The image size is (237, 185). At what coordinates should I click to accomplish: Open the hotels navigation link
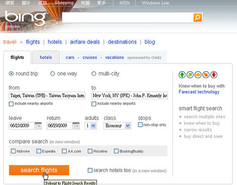(x=55, y=42)
